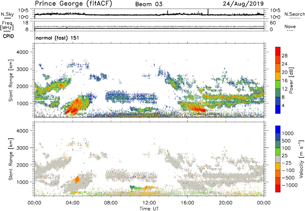Click the '-1000' velocity scale value
This screenshot has width=305, height=211.
289,185
